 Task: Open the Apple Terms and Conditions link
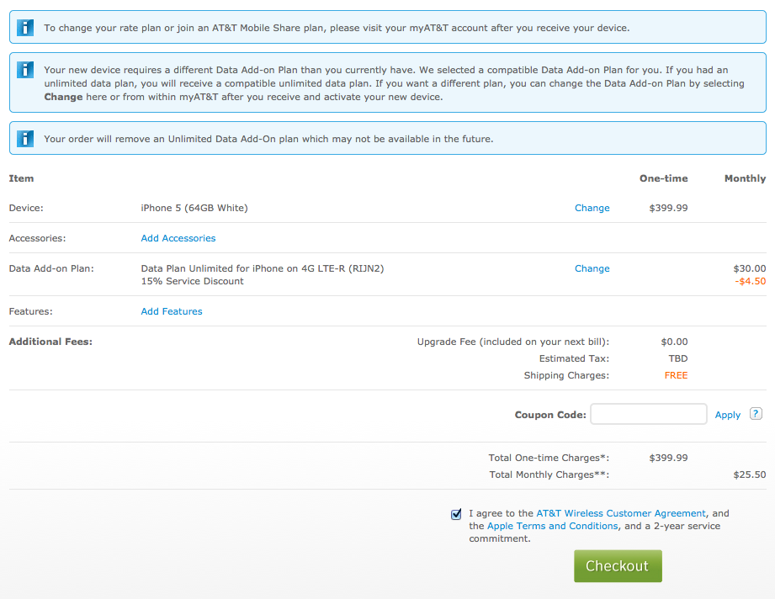click(552, 526)
